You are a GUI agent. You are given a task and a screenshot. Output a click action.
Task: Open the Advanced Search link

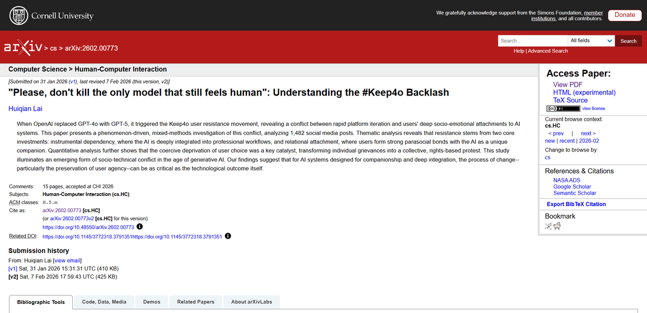coord(548,51)
